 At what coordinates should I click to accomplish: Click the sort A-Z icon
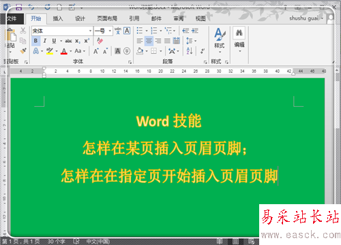pyautogui.click(x=190, y=51)
